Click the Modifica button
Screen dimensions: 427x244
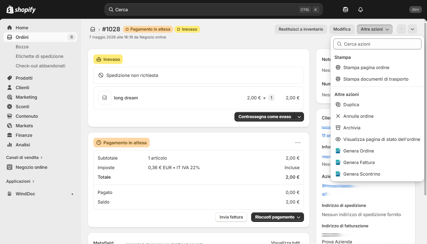[342, 29]
